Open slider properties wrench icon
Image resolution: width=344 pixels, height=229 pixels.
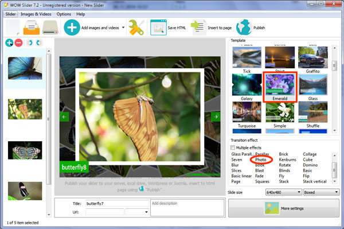pos(136,28)
